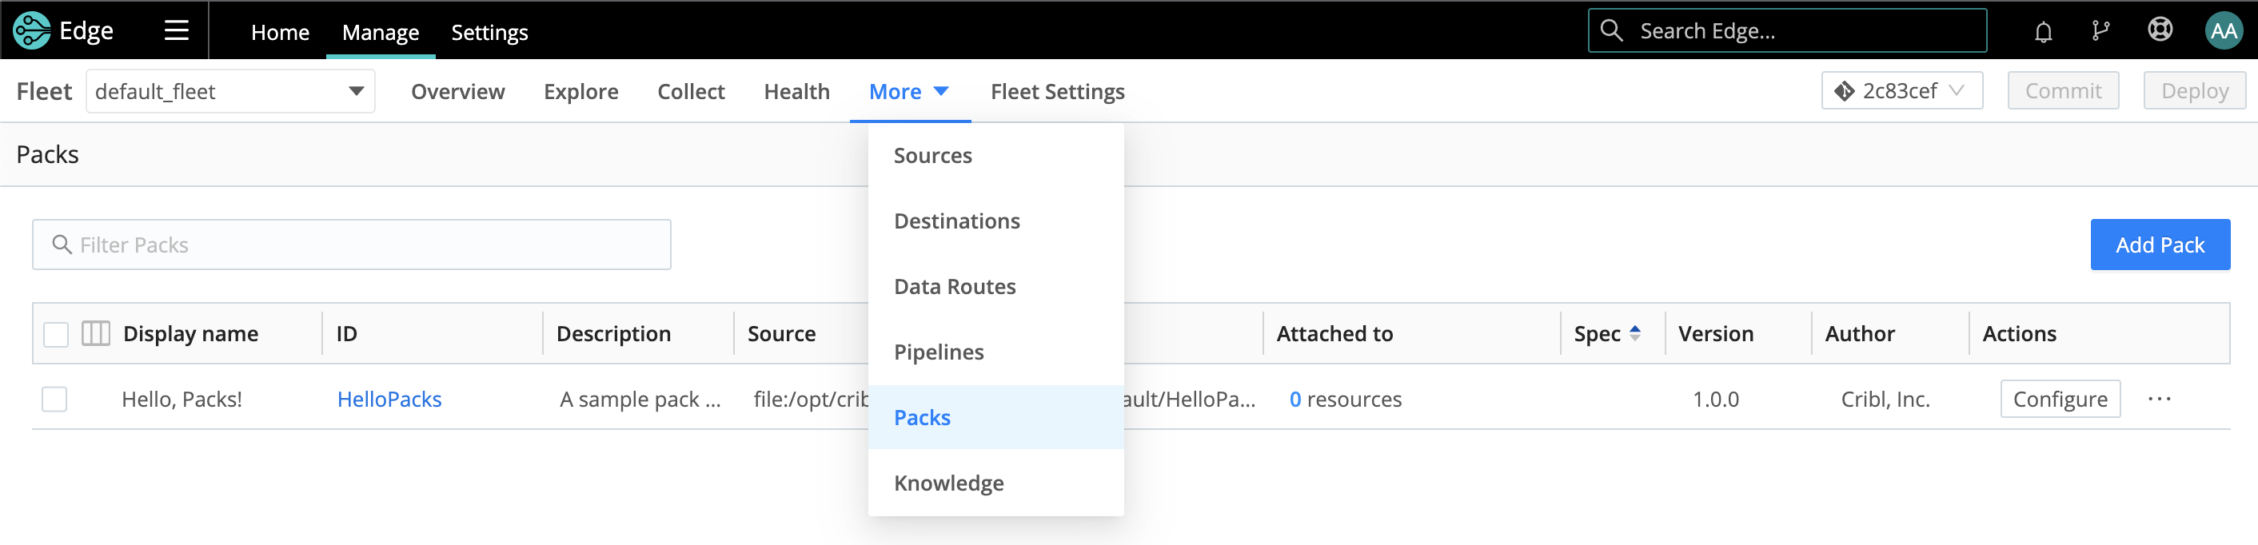This screenshot has width=2258, height=545.
Task: Expand the default_fleet dropdown
Action: click(x=230, y=91)
